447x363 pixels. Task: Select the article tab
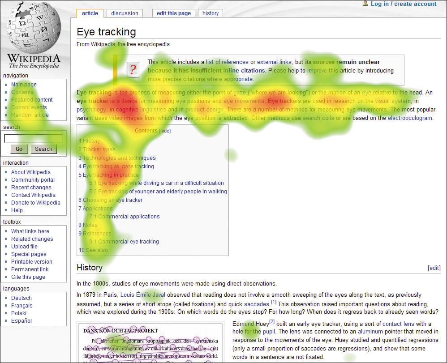point(90,13)
